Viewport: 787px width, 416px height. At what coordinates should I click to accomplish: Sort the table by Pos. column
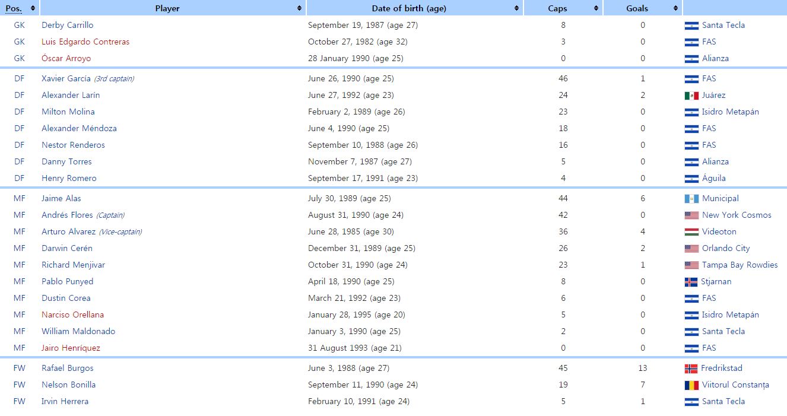(32, 8)
